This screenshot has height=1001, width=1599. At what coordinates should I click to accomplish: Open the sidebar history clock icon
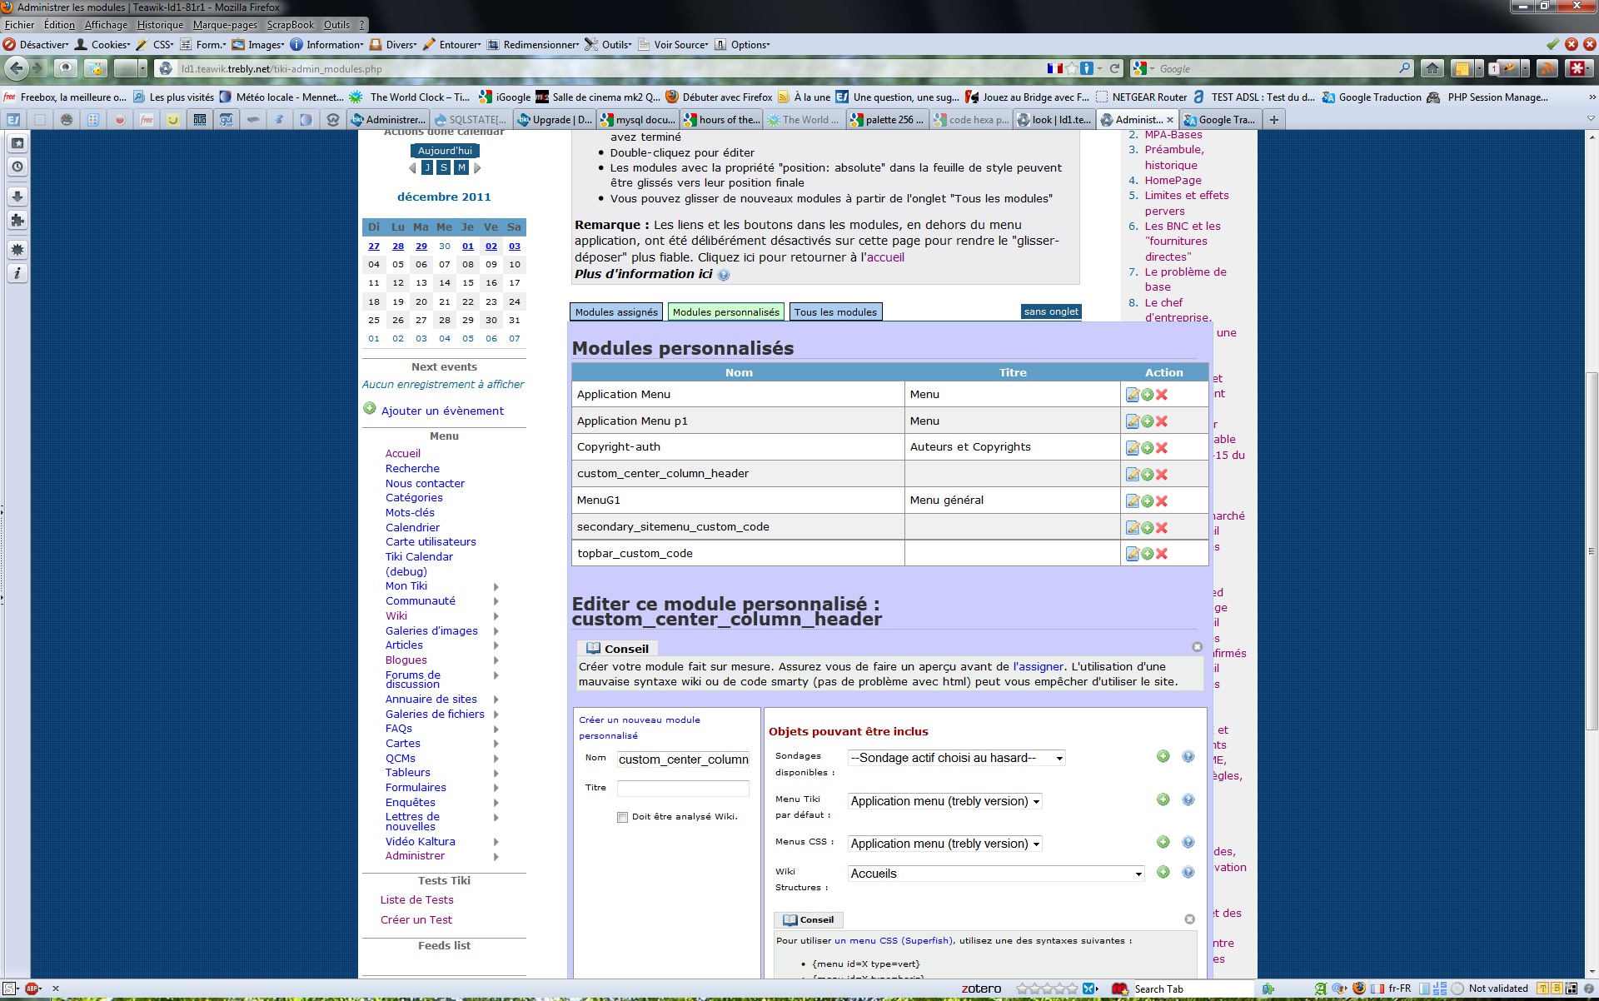click(x=17, y=167)
